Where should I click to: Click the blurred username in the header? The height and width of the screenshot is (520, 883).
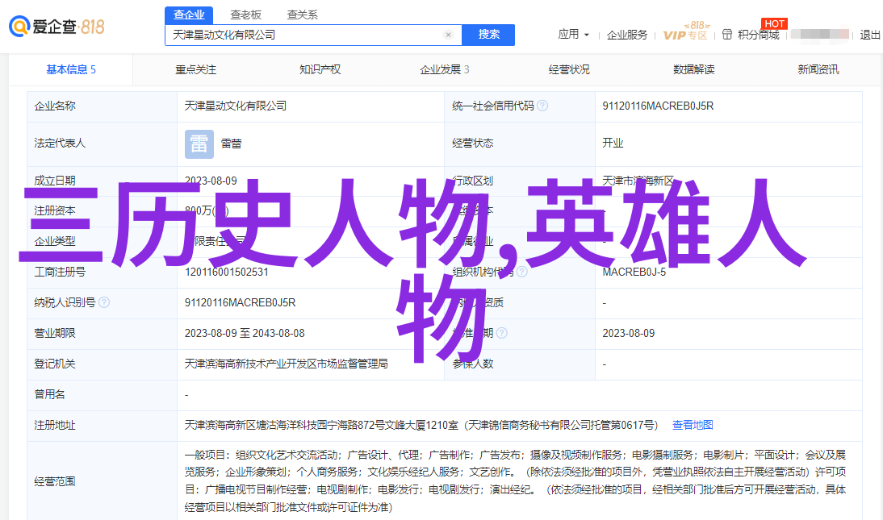pyautogui.click(x=819, y=35)
